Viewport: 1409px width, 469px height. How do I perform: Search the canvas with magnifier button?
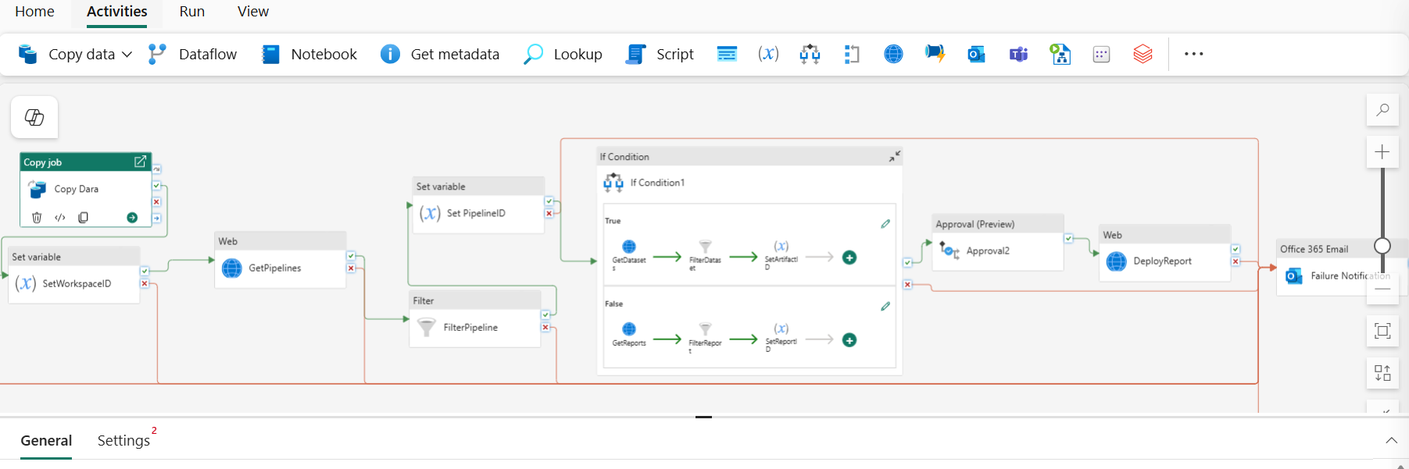click(x=1382, y=110)
